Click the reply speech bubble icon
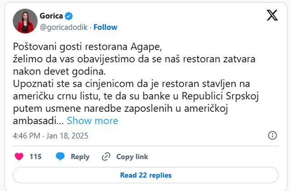Viewport: 290px width, 191px height. [x=60, y=157]
